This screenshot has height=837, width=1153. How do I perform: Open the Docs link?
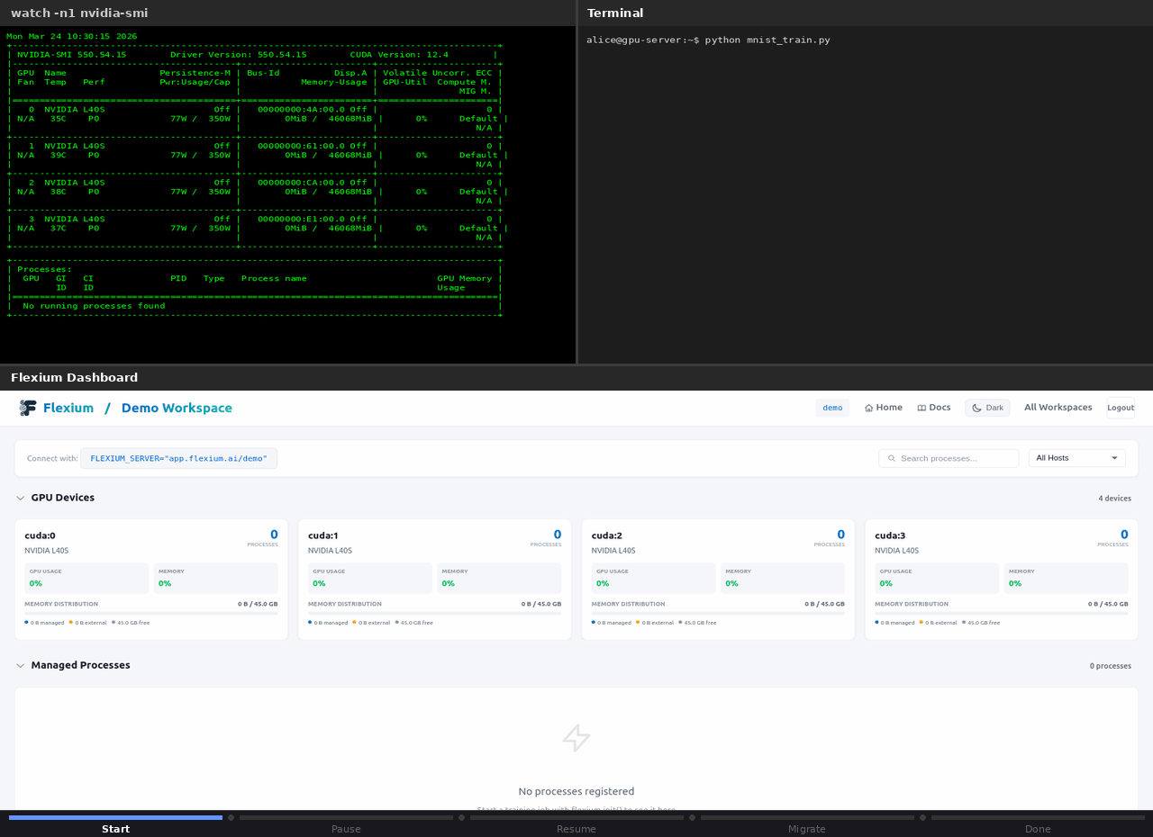934,408
